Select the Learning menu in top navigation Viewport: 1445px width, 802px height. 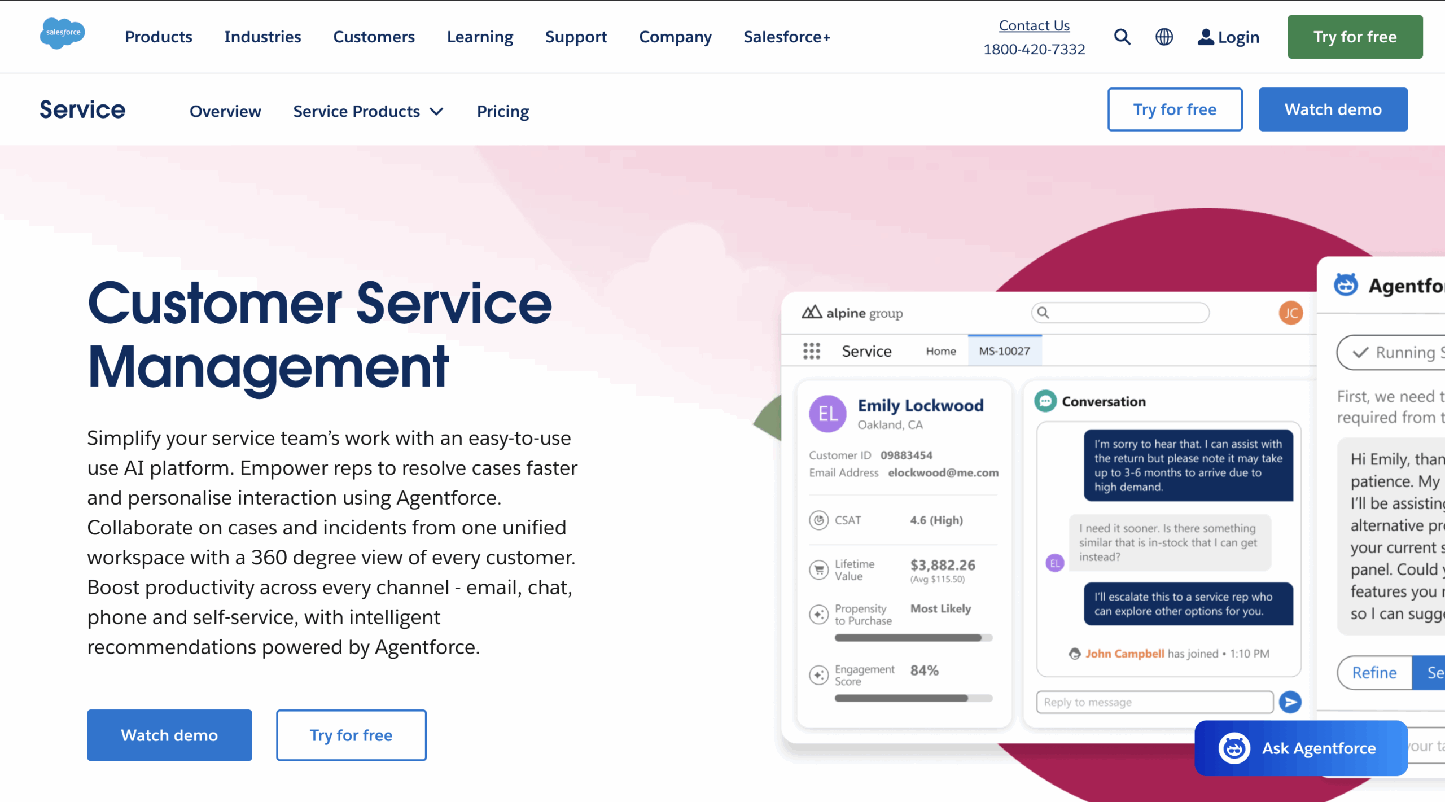coord(480,37)
